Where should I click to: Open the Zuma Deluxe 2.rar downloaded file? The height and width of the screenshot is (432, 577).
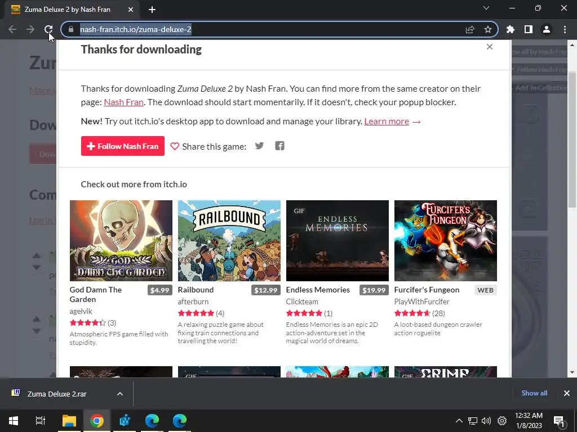(57, 394)
